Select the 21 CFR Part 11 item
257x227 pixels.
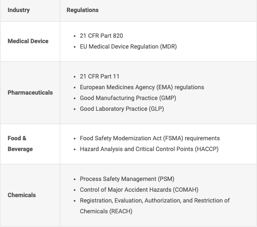coord(99,76)
